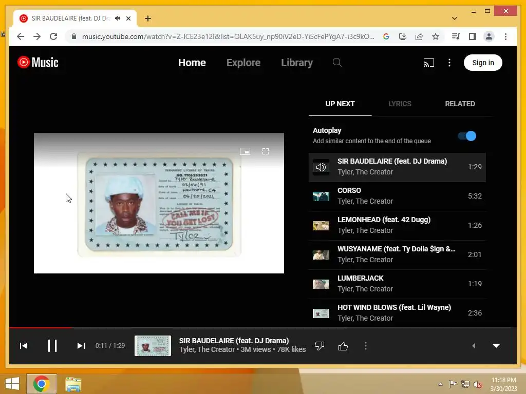
Task: Play HOT WIND BLOWS from the queue
Action: coord(397,313)
